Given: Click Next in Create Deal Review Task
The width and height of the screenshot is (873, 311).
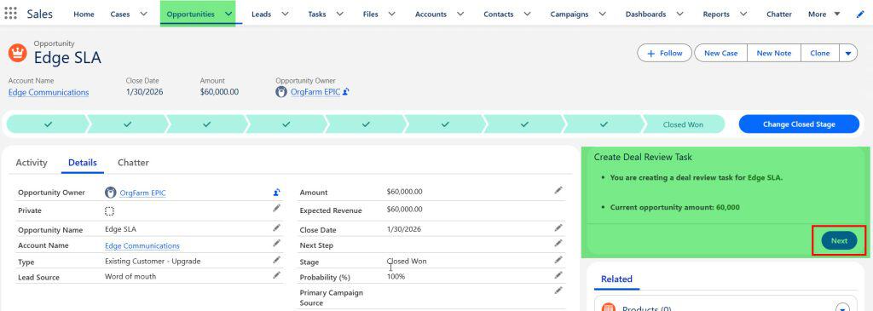Looking at the screenshot, I should [x=839, y=241].
